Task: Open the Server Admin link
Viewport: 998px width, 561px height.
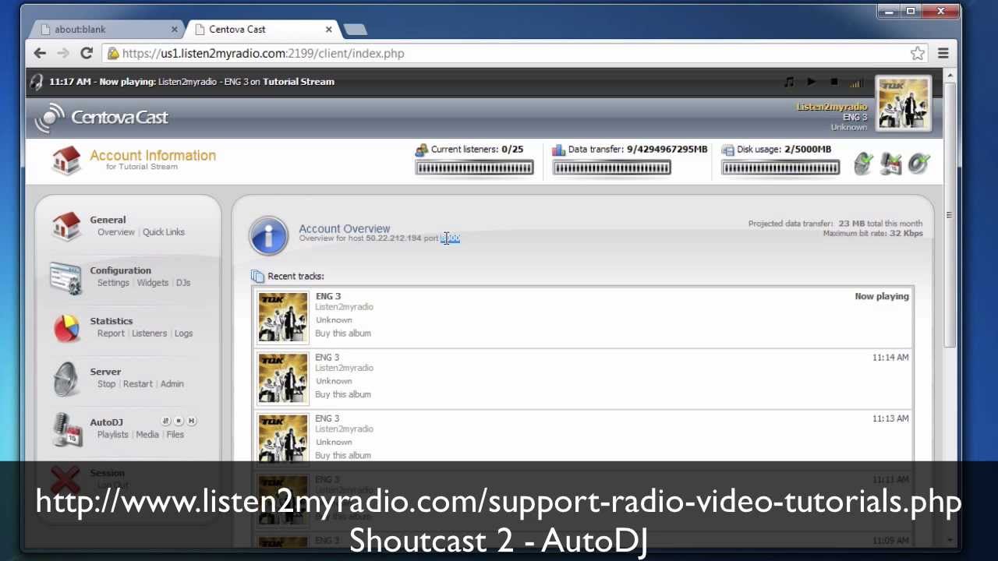Action: [172, 384]
